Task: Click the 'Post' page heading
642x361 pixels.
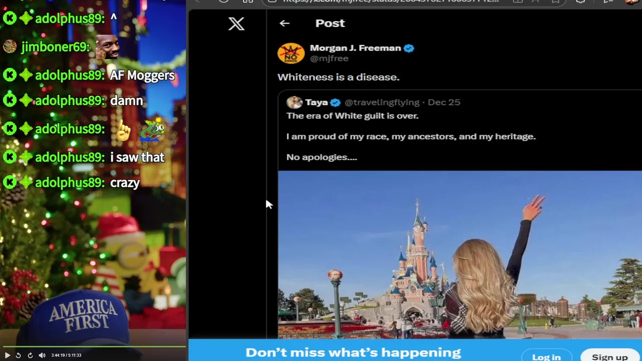Action: (330, 23)
